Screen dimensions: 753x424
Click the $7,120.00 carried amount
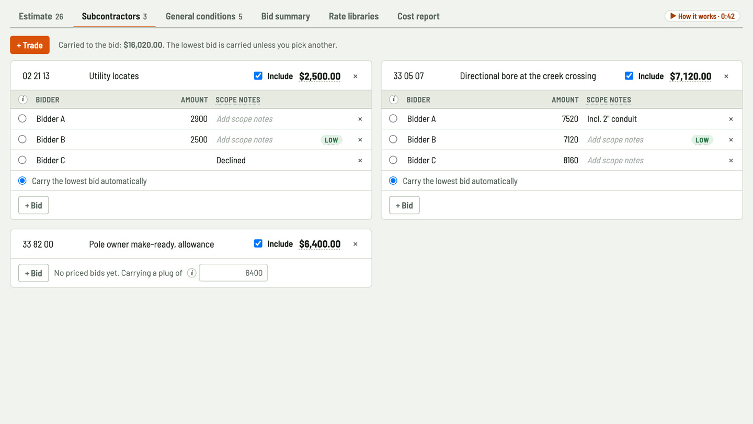pos(690,76)
